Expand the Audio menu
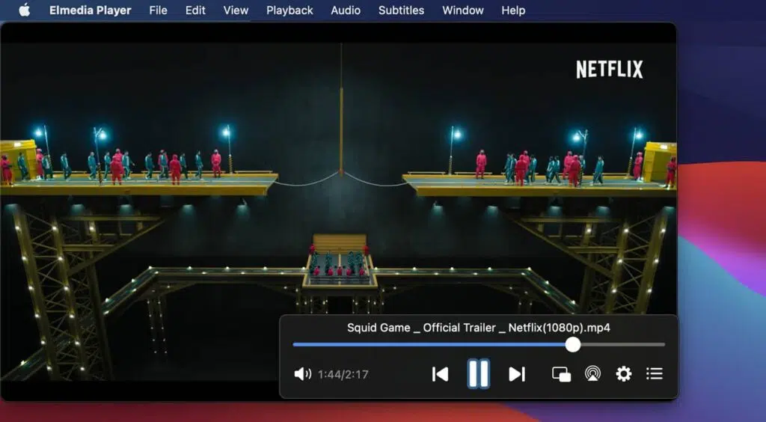Viewport: 766px width, 422px height. [346, 10]
